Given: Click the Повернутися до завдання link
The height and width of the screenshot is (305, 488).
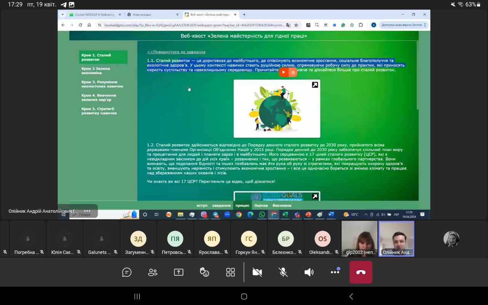Looking at the screenshot, I should tap(176, 52).
